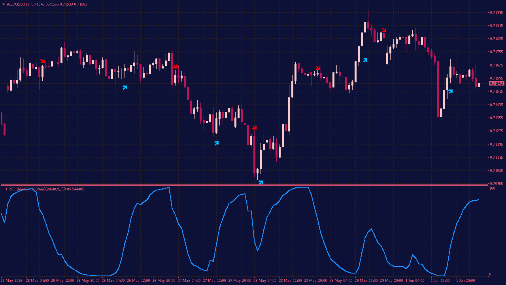Select the red sell arrow near 25 May 04:00
Viewport: 506px width, 285px height.
pos(43,61)
